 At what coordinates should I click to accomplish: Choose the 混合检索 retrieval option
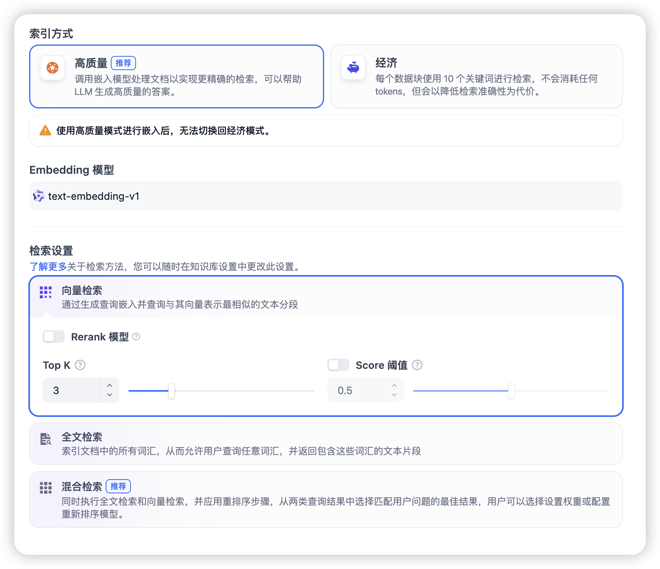coord(326,500)
